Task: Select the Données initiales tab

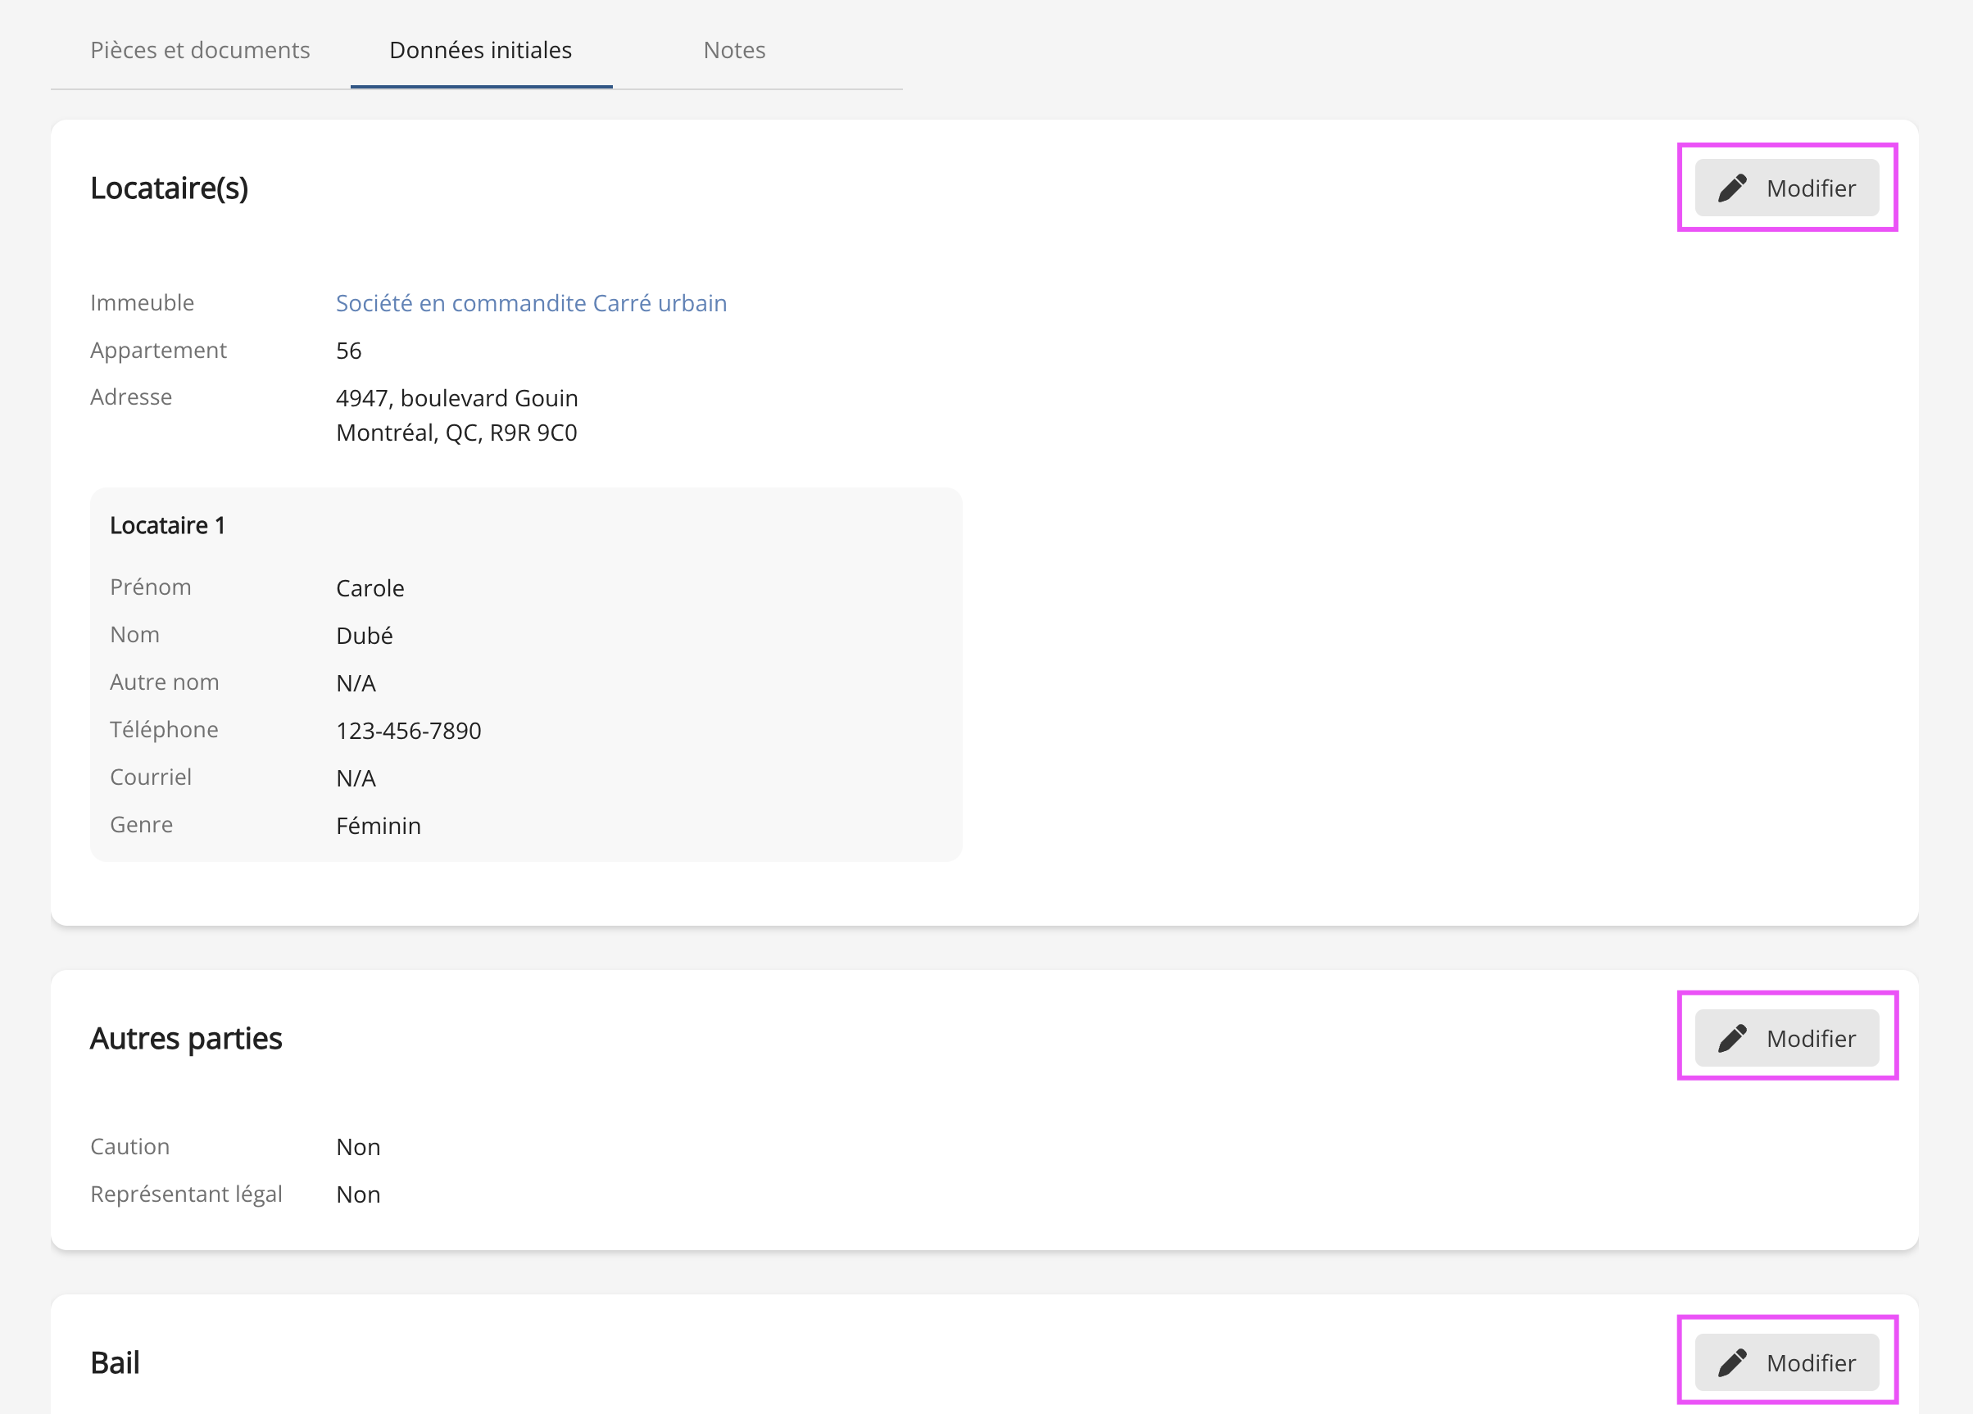Action: [x=480, y=51]
